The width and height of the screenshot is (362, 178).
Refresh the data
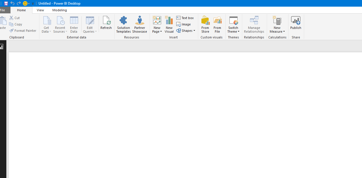pos(106,23)
